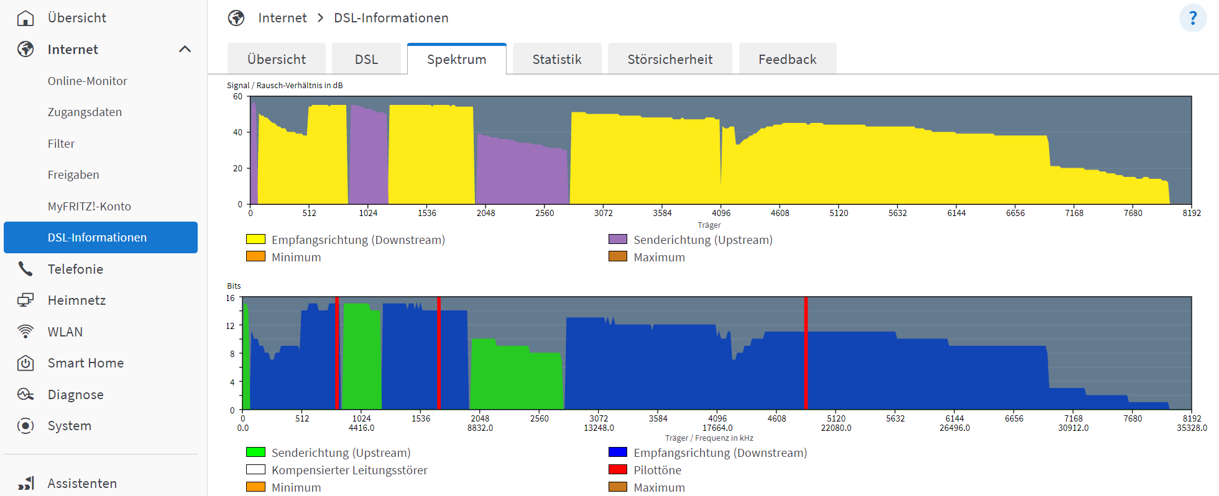Click the 35328.0 frequency value
The width and height of the screenshot is (1219, 496).
point(1192,428)
